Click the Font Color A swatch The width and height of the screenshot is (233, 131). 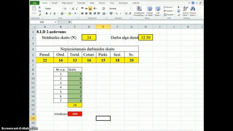coord(75,13)
